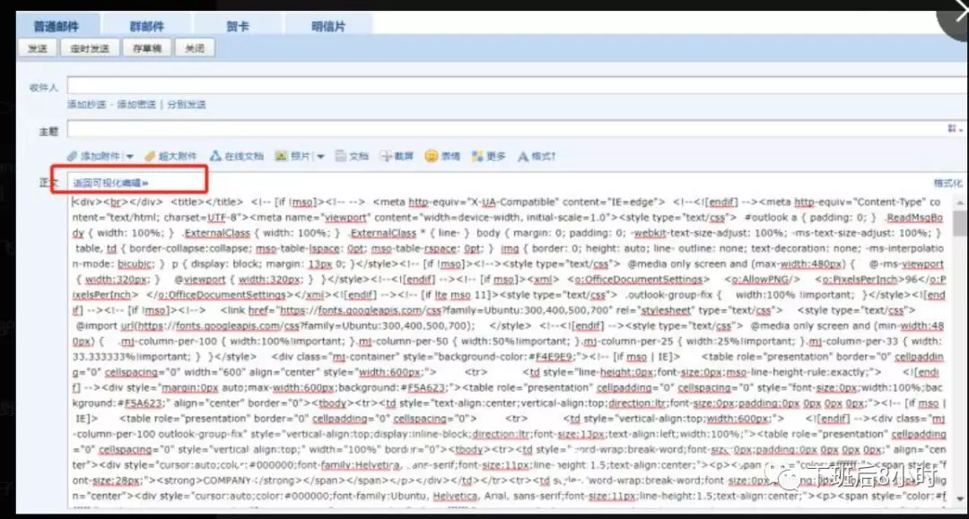Click inside the 收件人 recipient field
Image resolution: width=969 pixels, height=519 pixels.
coord(359,82)
